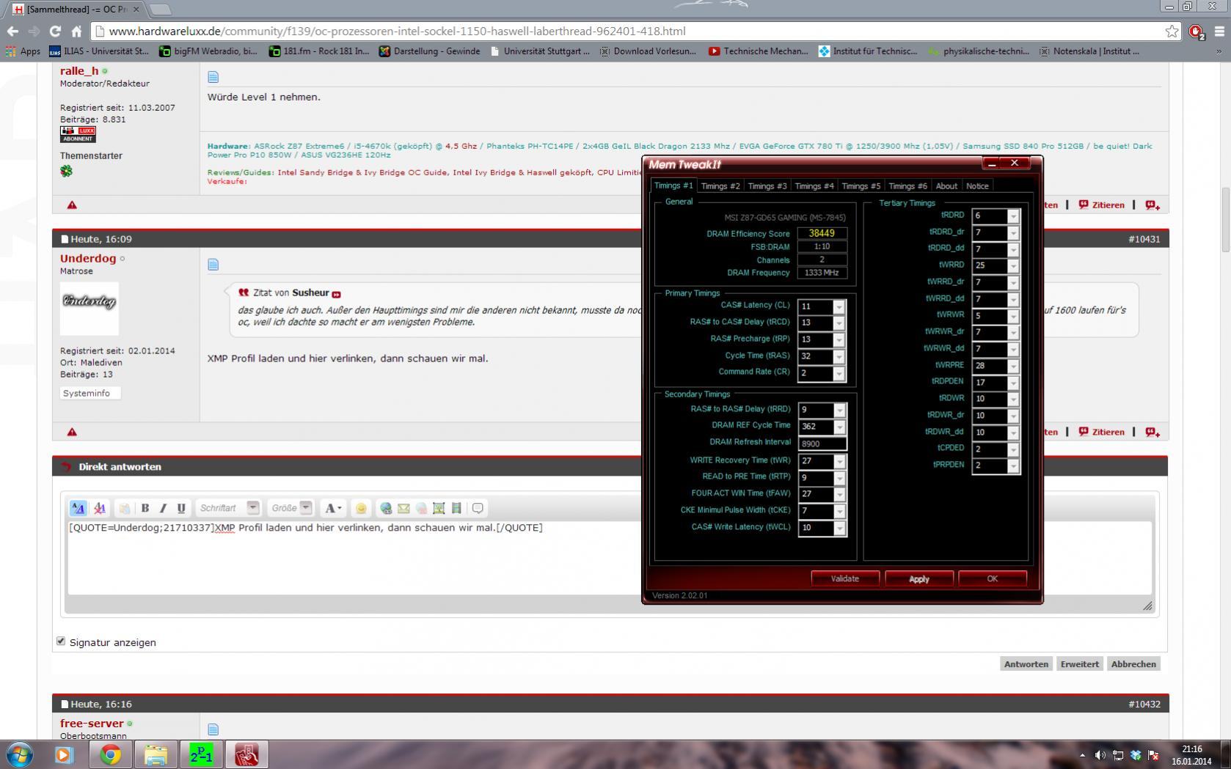The image size is (1231, 769).
Task: Open the smiley picker in reply editor
Action: (x=361, y=508)
